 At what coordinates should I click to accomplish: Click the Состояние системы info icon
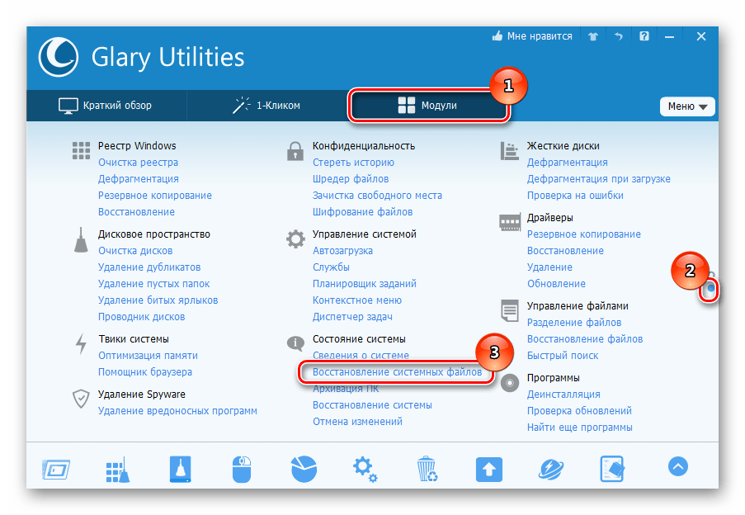[295, 343]
